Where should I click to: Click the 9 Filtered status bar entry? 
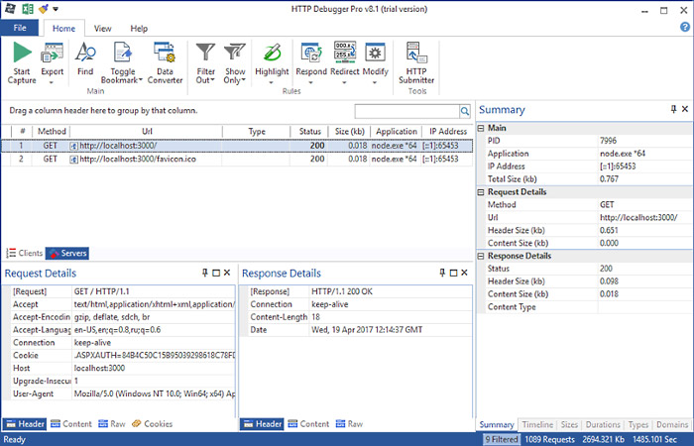pyautogui.click(x=502, y=439)
